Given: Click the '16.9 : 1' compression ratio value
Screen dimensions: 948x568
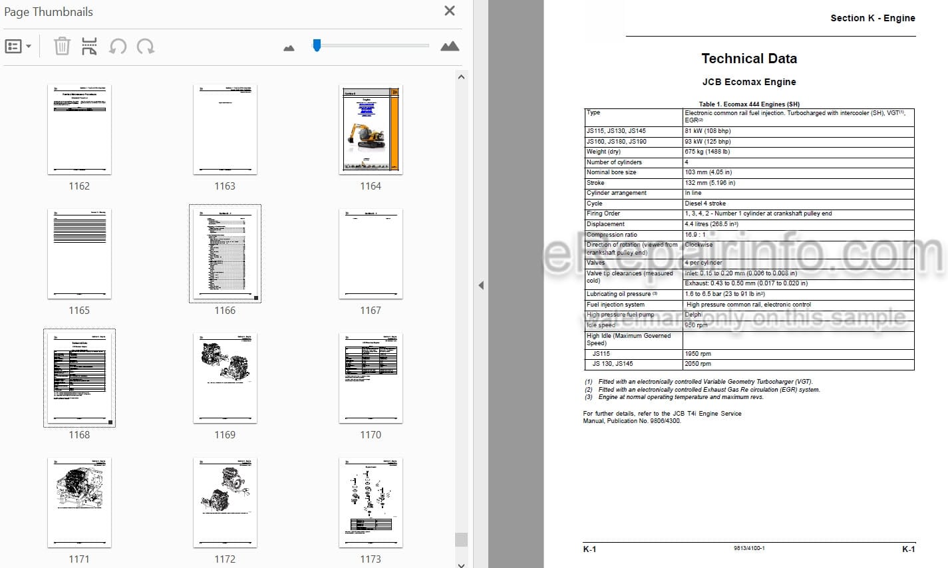Looking at the screenshot, I should 695,234.
